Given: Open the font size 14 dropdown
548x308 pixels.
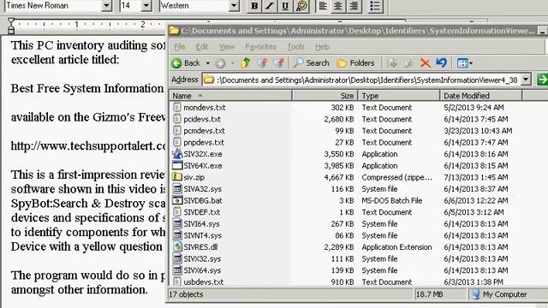Looking at the screenshot, I should point(146,6).
